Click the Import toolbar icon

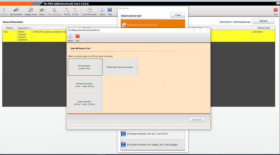(x=42, y=11)
